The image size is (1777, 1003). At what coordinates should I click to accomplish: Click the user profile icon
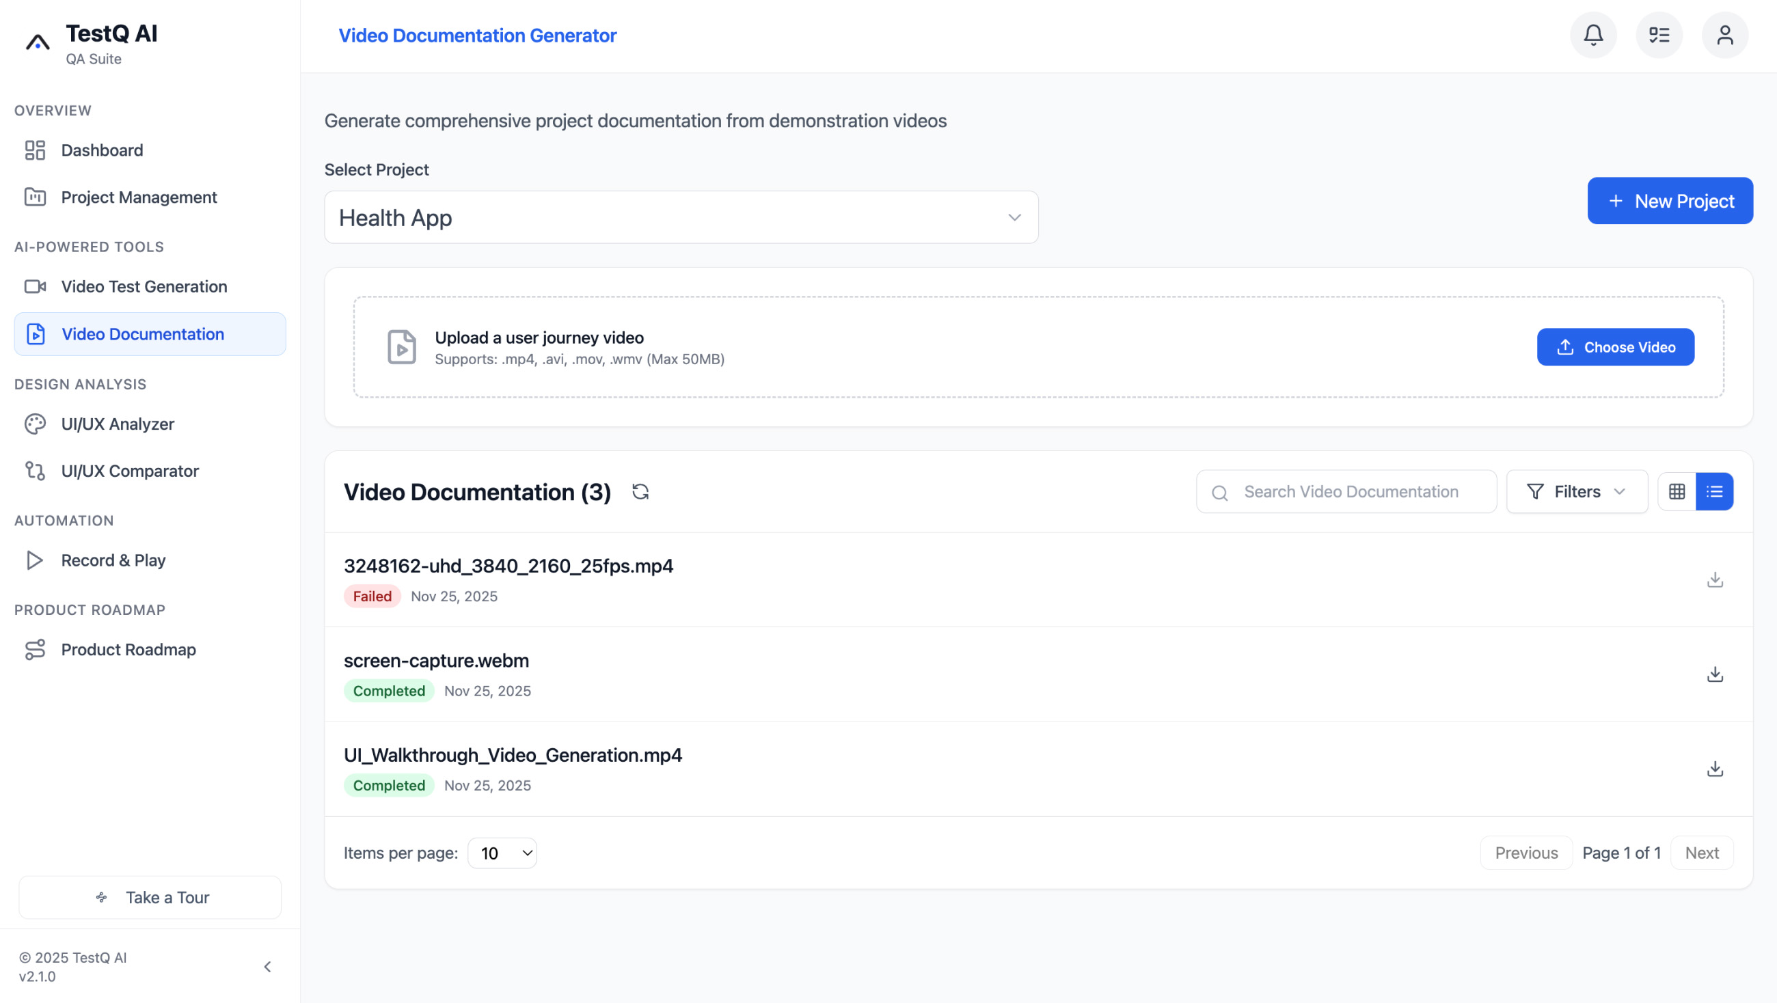tap(1724, 34)
